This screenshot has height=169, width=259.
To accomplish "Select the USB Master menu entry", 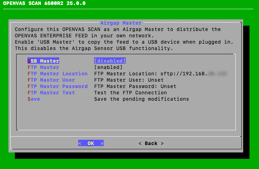I will point(43,61).
